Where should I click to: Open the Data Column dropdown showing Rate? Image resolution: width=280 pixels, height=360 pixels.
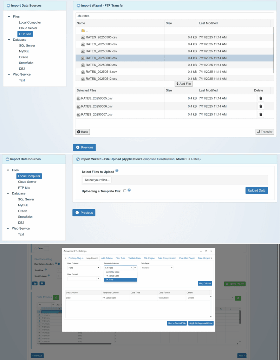84,268
